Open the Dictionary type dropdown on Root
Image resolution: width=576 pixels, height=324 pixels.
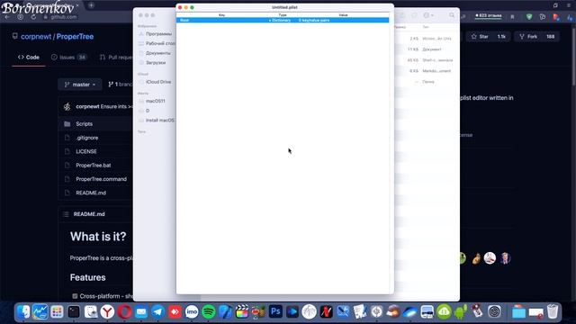pos(280,20)
